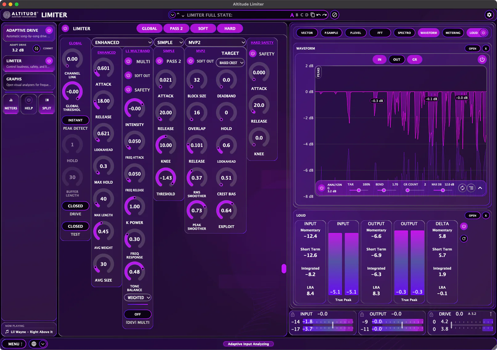Viewport: 497px width, 350px height.
Task: Open the settings gear in the header
Action: pos(489,15)
